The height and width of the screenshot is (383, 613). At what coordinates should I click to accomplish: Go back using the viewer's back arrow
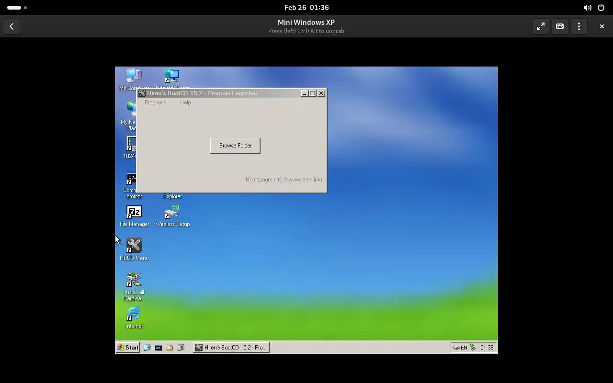point(11,26)
